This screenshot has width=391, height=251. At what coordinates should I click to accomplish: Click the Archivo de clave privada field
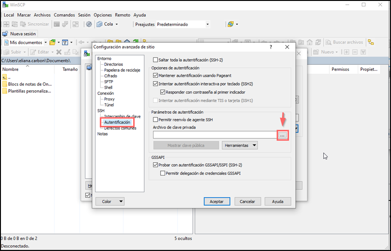pyautogui.click(x=215, y=135)
